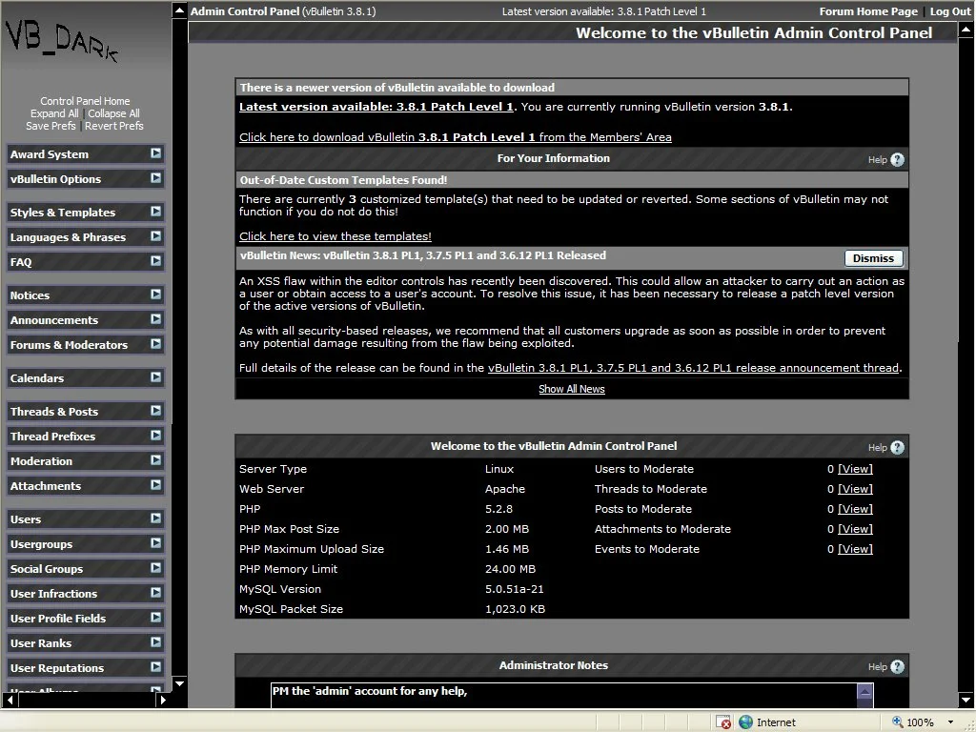Click Help icon in For Your Information header

coord(897,160)
